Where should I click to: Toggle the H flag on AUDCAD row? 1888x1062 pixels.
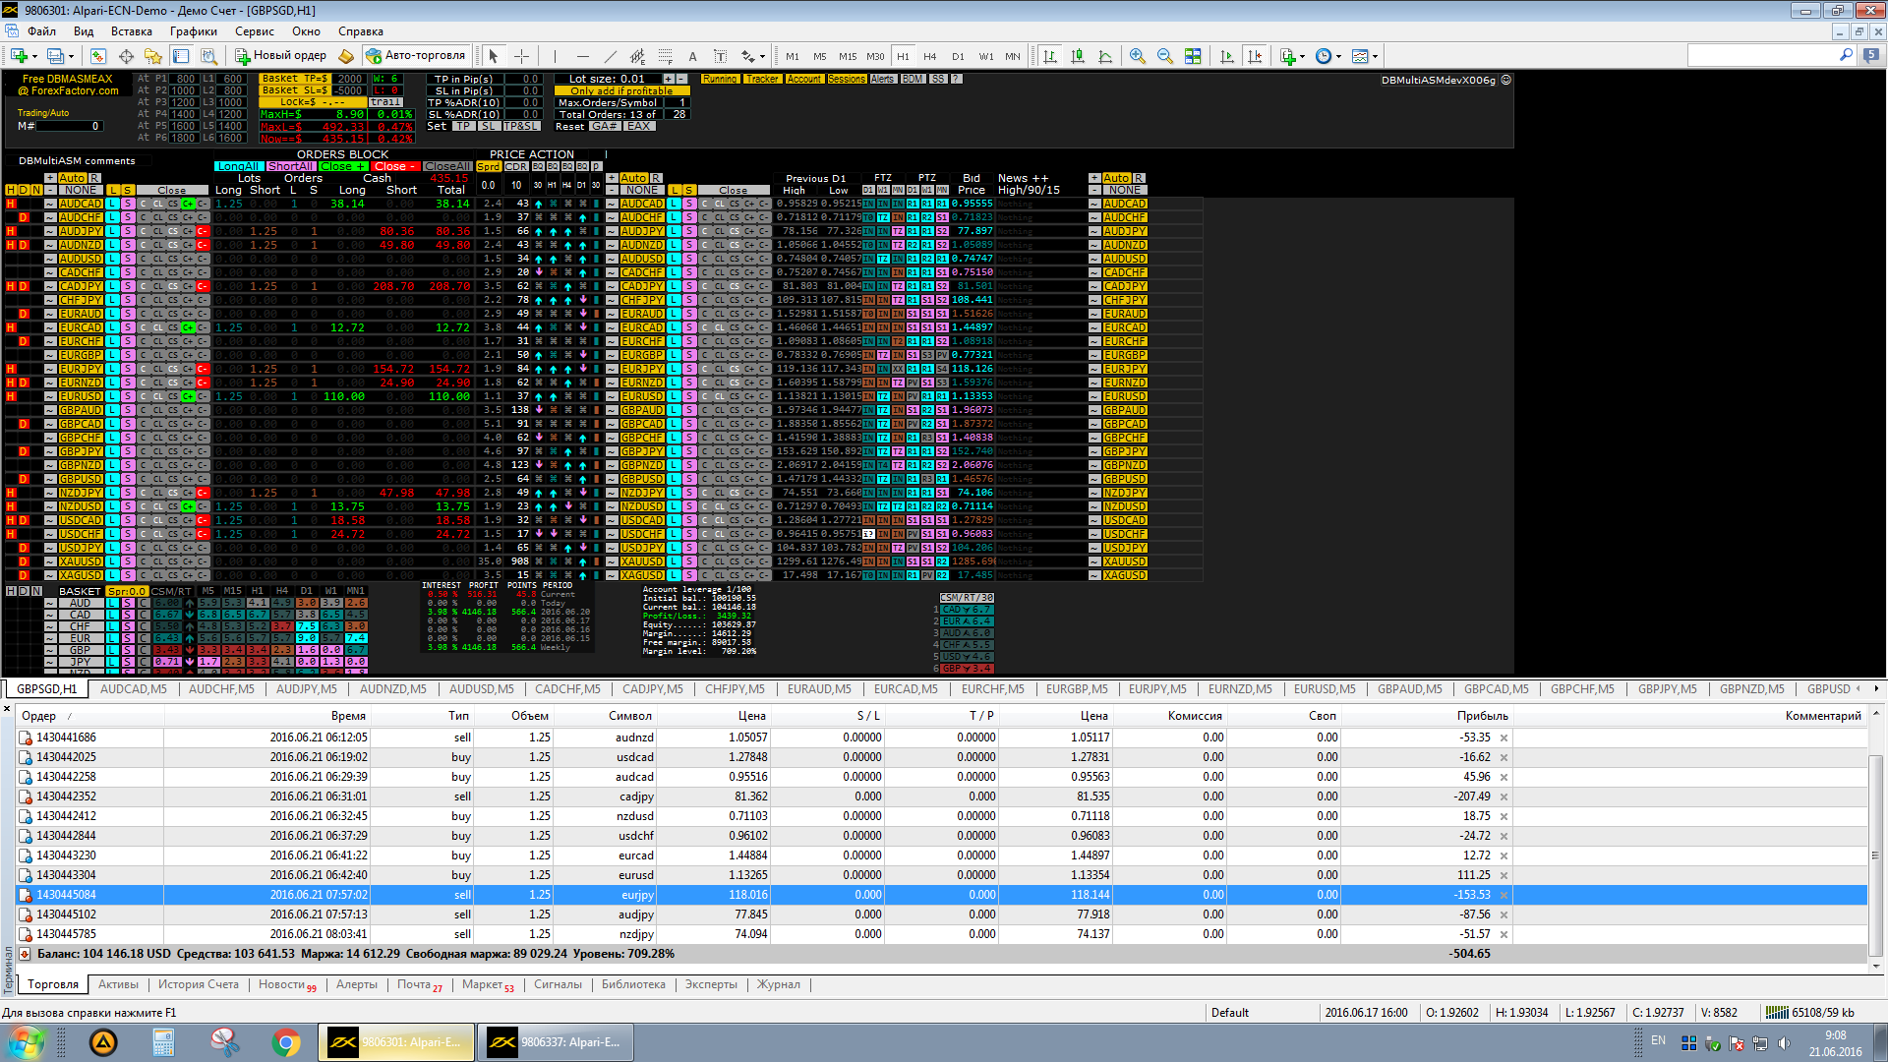pos(11,204)
